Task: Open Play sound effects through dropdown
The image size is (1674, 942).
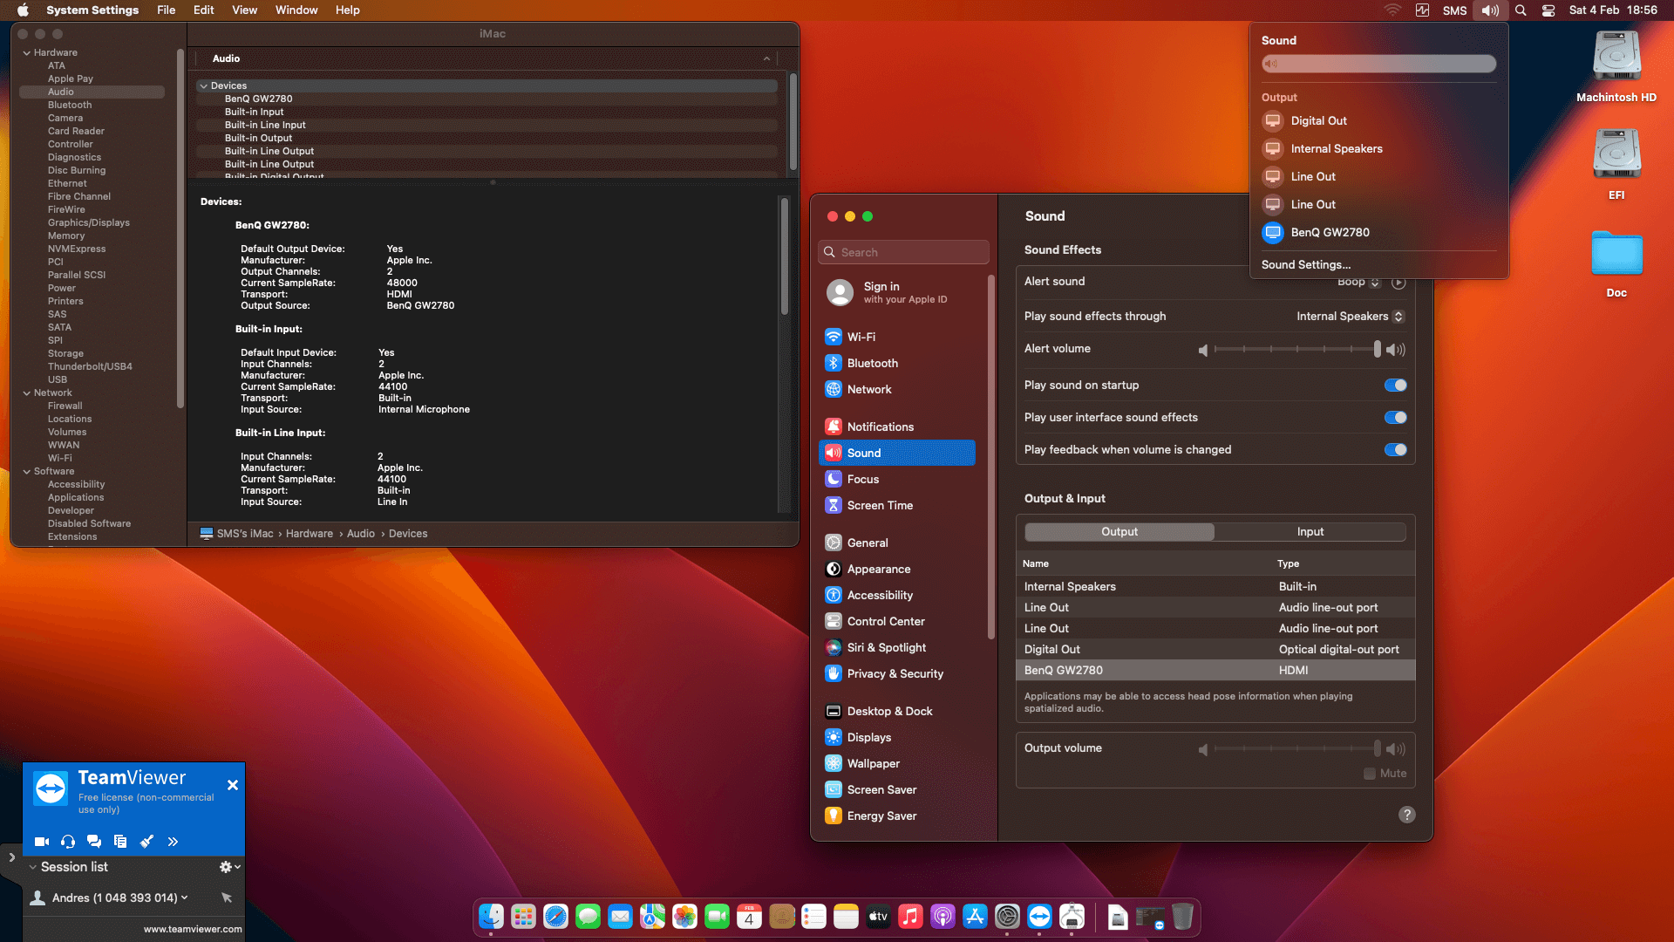Action: click(1350, 317)
